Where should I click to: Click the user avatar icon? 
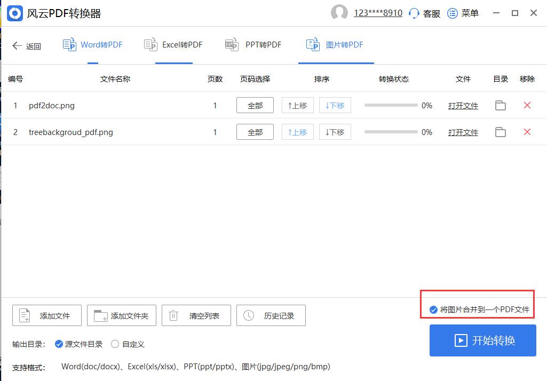(339, 13)
